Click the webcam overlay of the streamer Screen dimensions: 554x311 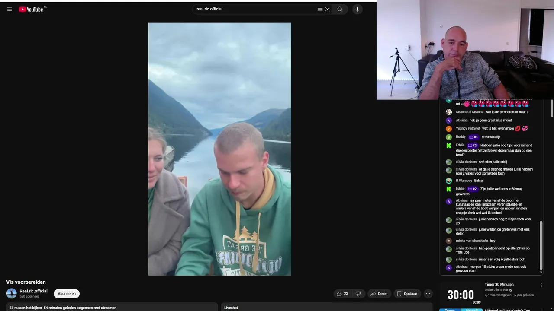click(465, 50)
